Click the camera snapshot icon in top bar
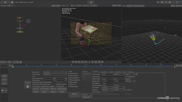The width and height of the screenshot is (182, 102). [12, 2]
